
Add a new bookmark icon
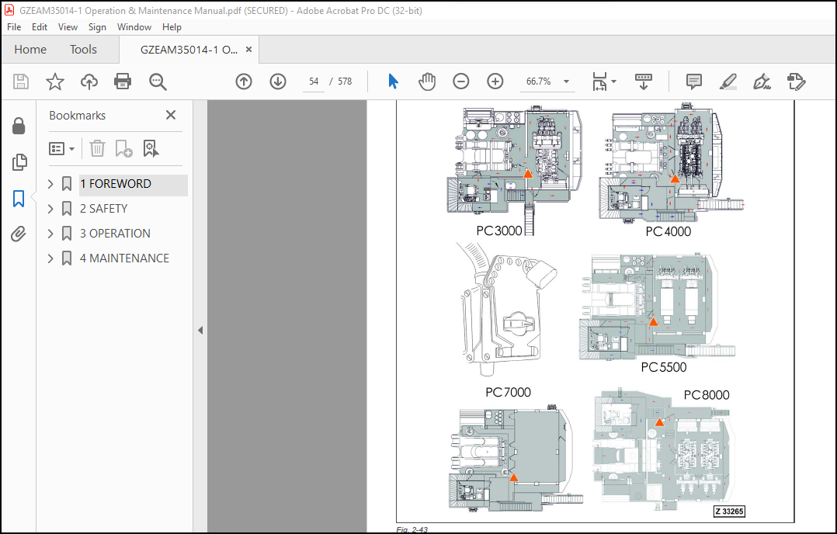coord(123,148)
